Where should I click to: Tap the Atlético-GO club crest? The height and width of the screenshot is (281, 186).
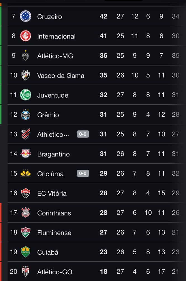pyautogui.click(x=25, y=271)
